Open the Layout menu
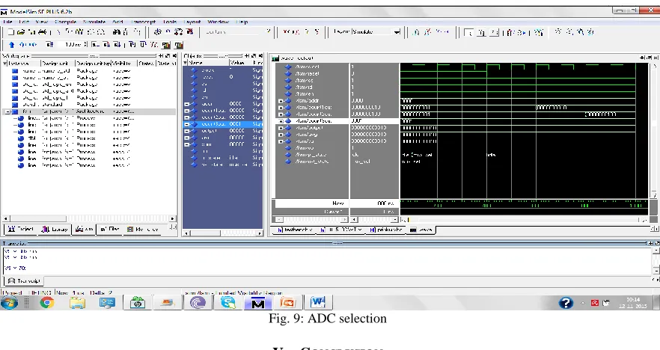The height and width of the screenshot is (350, 660). [192, 22]
